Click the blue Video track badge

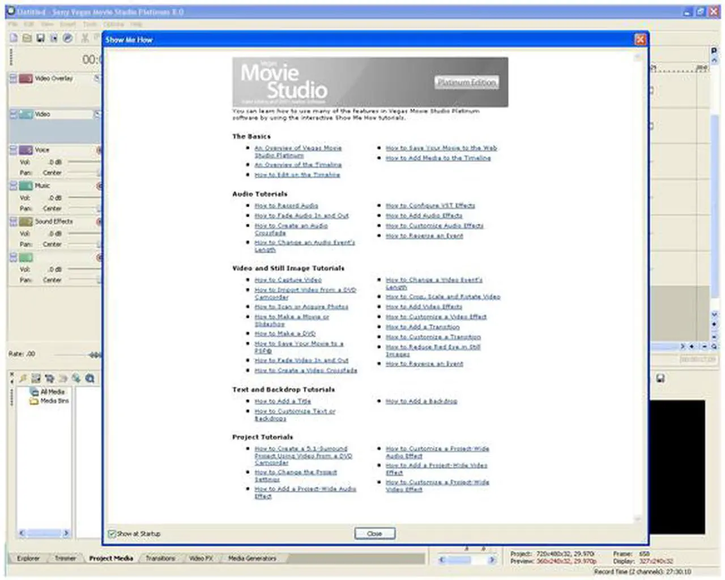[25, 114]
